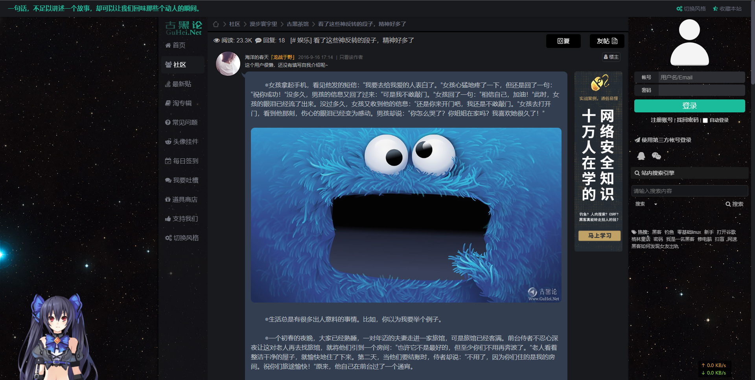Screen dimensions: 755x380
Task: Click the green 登录 button
Action: click(689, 106)
